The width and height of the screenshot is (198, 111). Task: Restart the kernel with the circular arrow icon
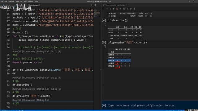(x=114, y=9)
